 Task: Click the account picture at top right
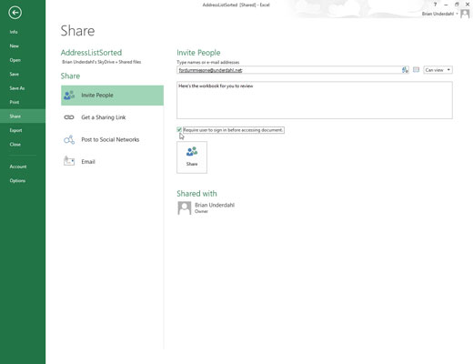[x=465, y=14]
